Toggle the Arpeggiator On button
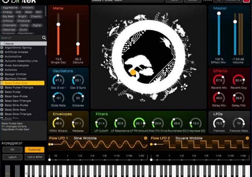Viewport: 252px width, 177px height. coord(12,150)
